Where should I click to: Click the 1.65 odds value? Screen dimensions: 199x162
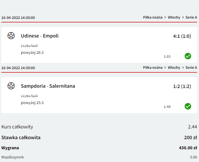167,56
